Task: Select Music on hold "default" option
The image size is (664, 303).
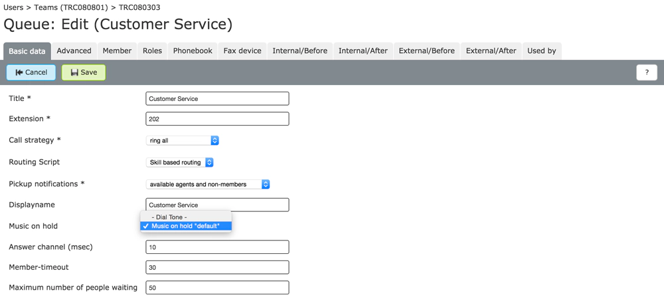Action: [x=185, y=226]
